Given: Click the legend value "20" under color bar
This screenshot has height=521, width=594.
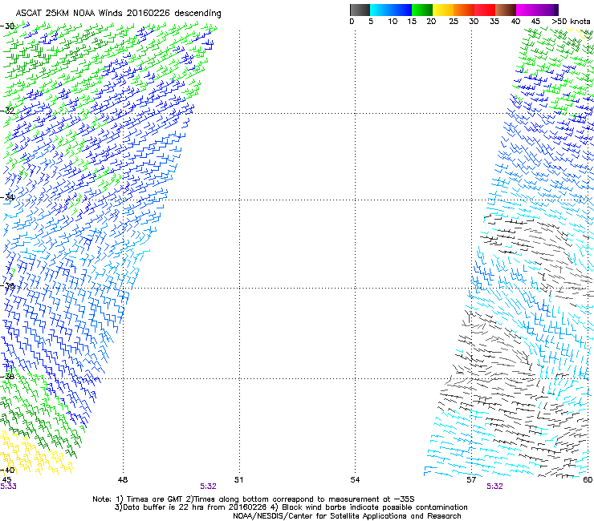Looking at the screenshot, I should [431, 22].
